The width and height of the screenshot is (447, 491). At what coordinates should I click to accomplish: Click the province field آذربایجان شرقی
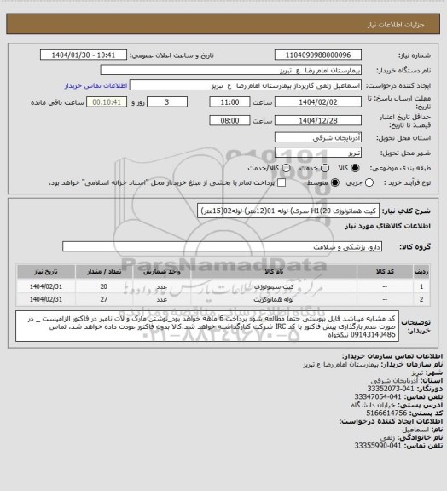[318, 137]
